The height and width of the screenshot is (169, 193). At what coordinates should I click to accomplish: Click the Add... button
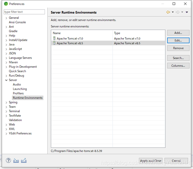tap(178, 33)
